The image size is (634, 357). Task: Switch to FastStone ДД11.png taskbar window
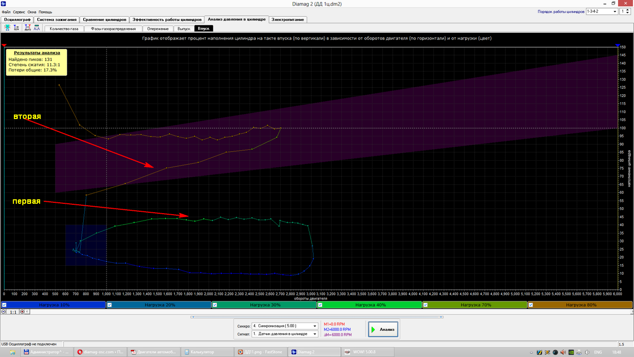point(261,352)
